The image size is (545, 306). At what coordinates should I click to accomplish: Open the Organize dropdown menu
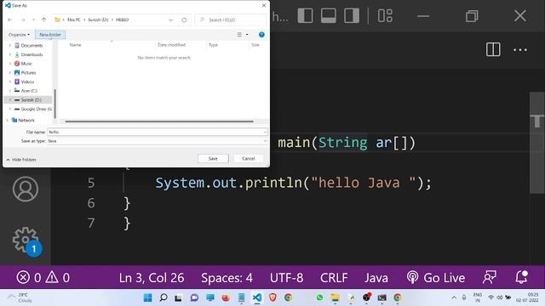19,35
